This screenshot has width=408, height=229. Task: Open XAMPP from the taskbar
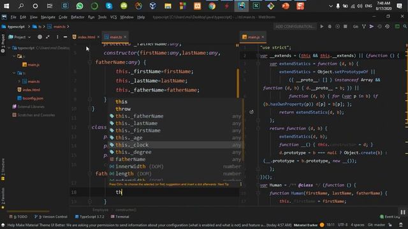coord(197,6)
